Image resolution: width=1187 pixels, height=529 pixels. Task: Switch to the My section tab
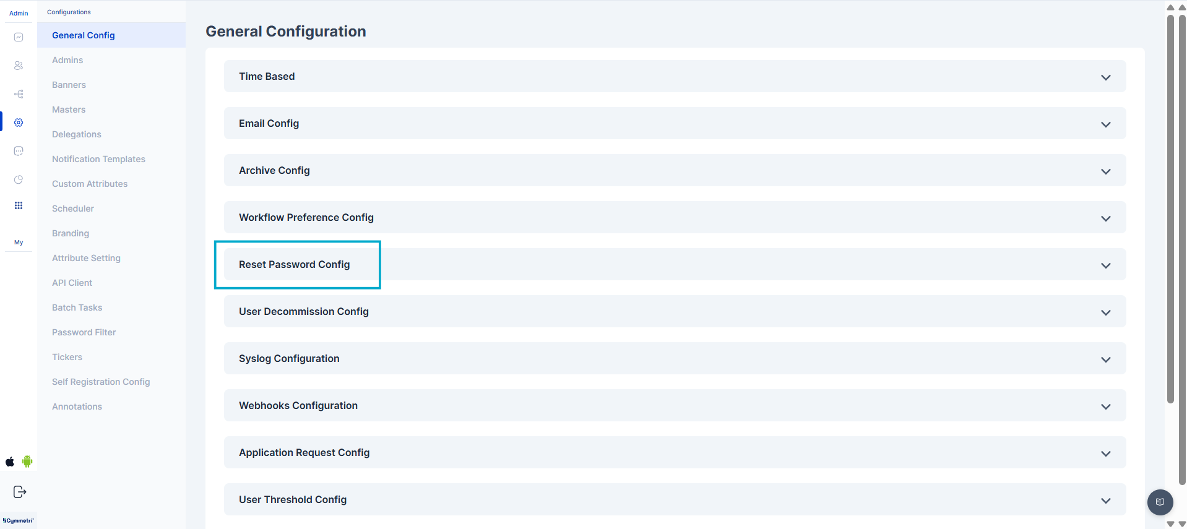pos(19,243)
